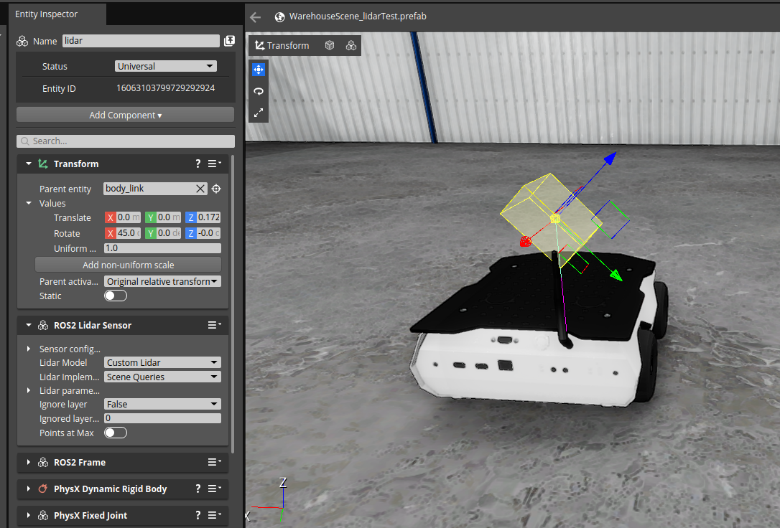
Task: Open the Lidar Implementation dropdown
Action: coord(162,377)
